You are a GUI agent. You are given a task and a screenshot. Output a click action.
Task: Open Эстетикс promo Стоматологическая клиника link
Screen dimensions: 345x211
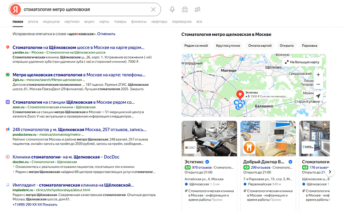pyautogui.click(x=209, y=195)
